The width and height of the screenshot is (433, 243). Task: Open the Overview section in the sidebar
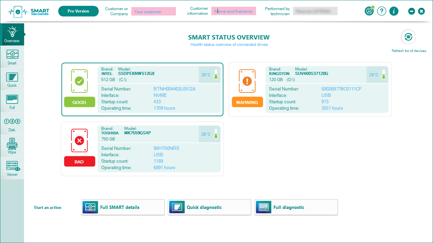pyautogui.click(x=12, y=34)
